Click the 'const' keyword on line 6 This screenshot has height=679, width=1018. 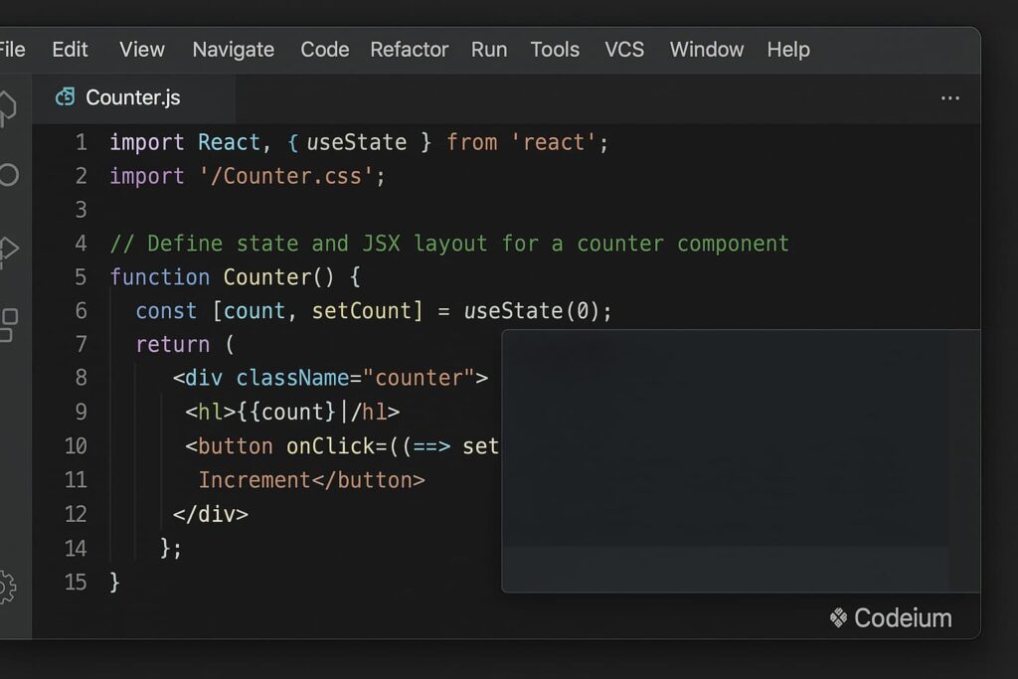(x=166, y=311)
